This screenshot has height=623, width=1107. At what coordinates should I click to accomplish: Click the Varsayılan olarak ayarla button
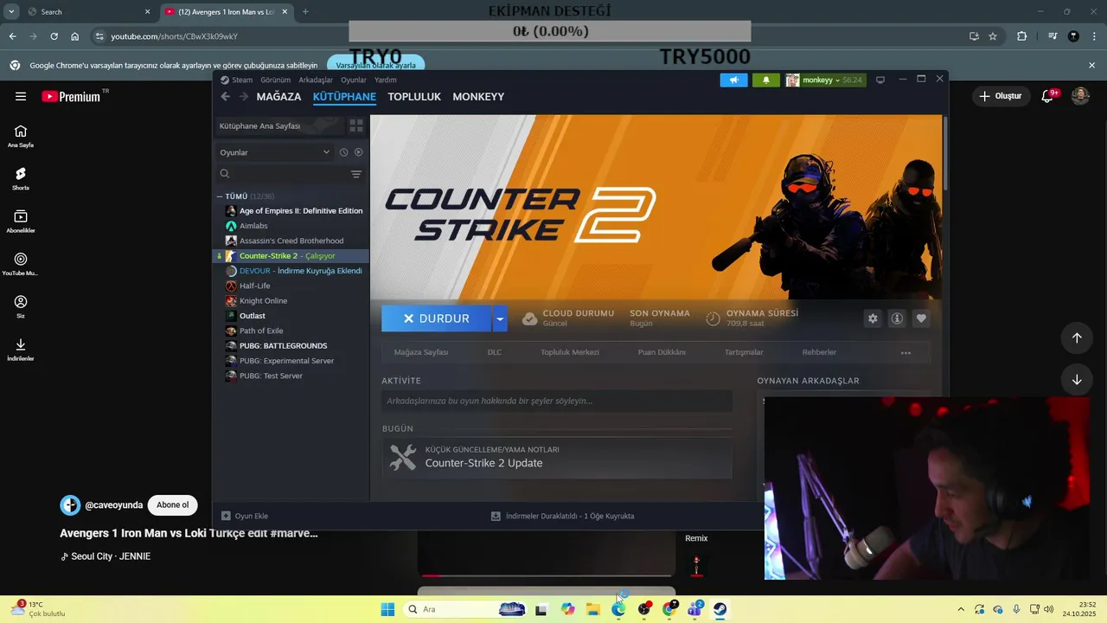coord(375,65)
